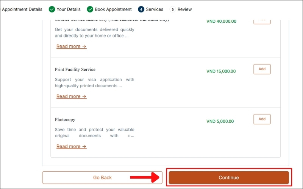Viewport: 303px width, 189px height.
Task: Click the green checkmark beside Book Appointment
Action: coord(90,9)
